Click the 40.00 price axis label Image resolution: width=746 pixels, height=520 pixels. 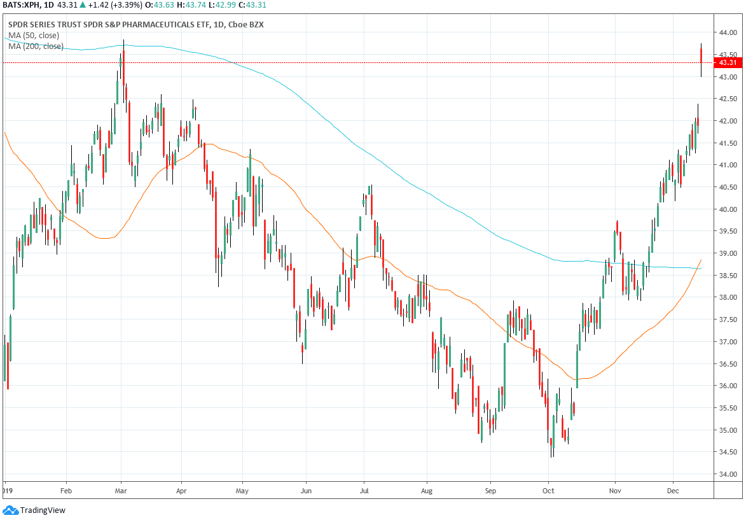click(728, 209)
